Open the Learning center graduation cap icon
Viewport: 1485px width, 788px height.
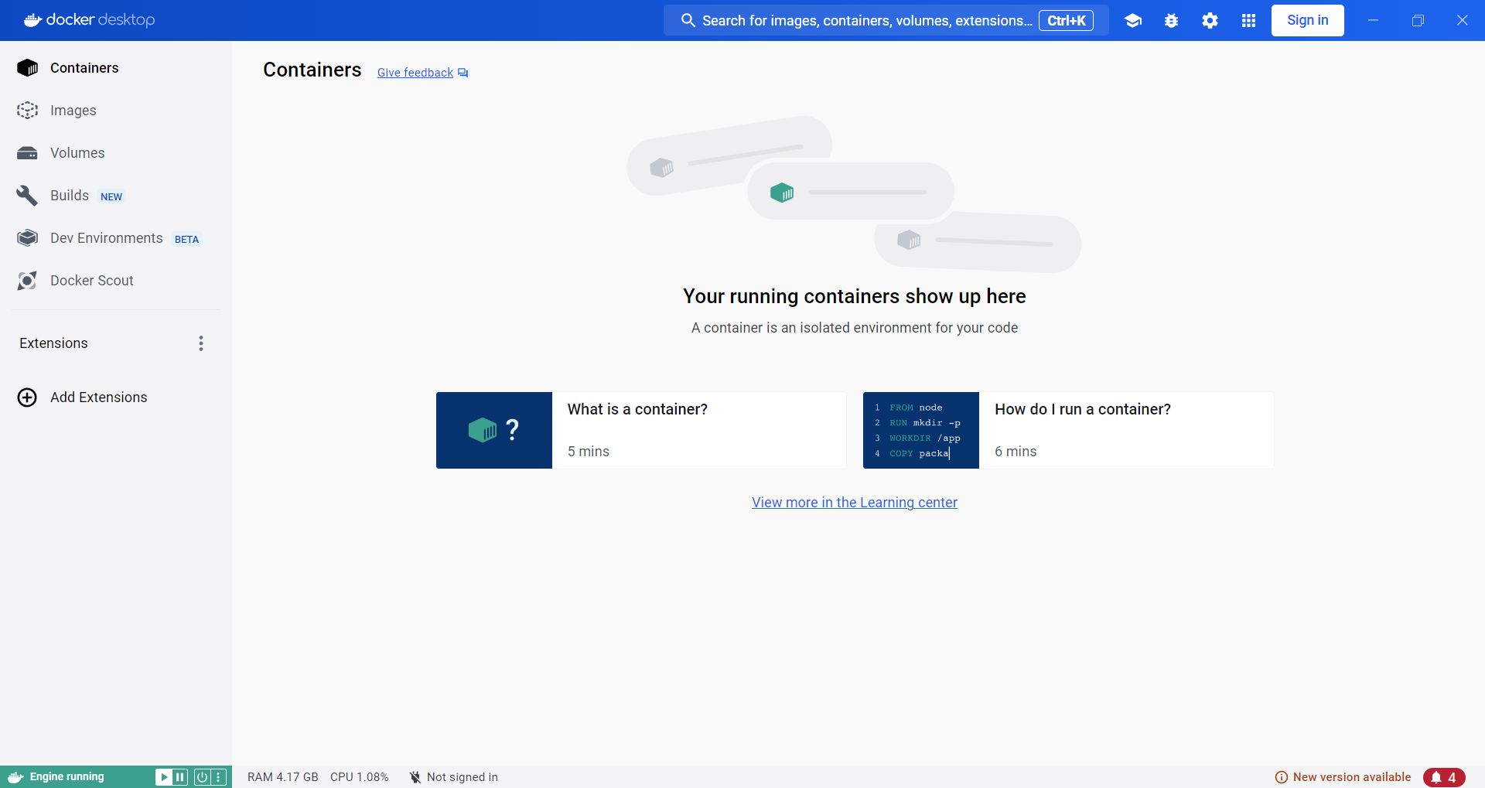1132,20
